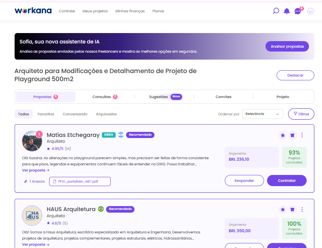Screen dimensions: 322x248
Task: Switch to the Consultas tab
Action: tap(105, 97)
